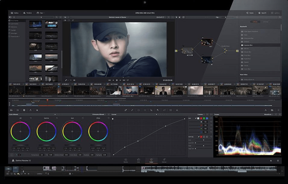
Task: Open the Clips dropdown in top bar
Action: coord(41,13)
